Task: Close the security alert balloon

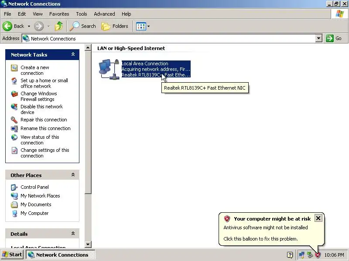Action: 318,218
